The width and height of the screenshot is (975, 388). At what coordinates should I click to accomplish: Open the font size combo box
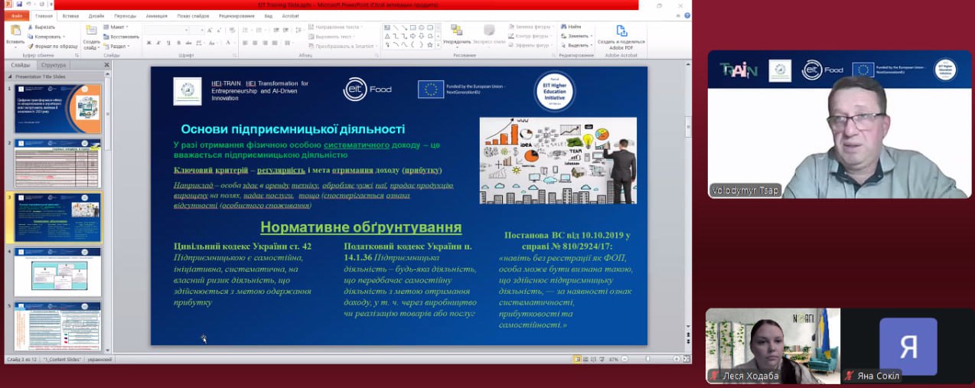click(197, 30)
